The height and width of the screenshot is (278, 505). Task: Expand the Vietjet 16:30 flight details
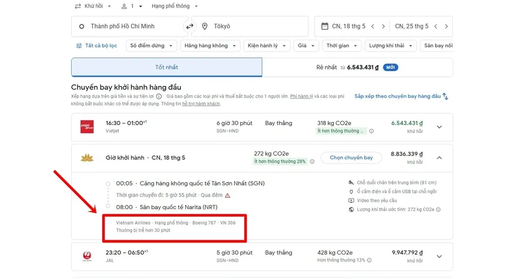pos(440,127)
